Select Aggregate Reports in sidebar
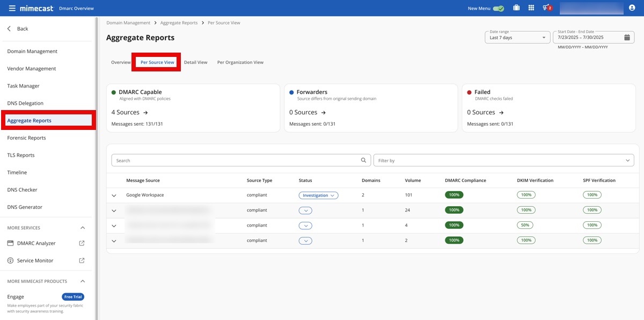The height and width of the screenshot is (320, 644). click(x=48, y=120)
